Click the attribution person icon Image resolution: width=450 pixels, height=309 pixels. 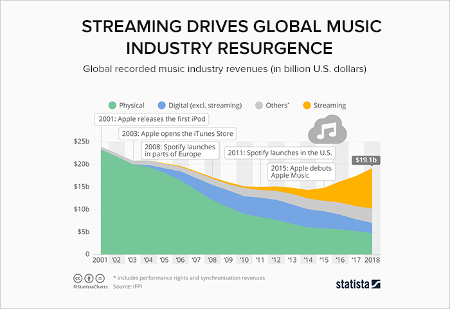[x=89, y=278]
